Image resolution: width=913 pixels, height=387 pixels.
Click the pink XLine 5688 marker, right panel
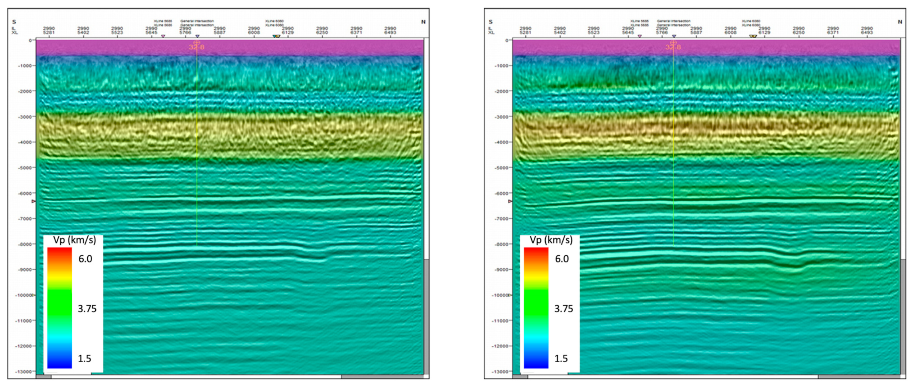pos(640,36)
